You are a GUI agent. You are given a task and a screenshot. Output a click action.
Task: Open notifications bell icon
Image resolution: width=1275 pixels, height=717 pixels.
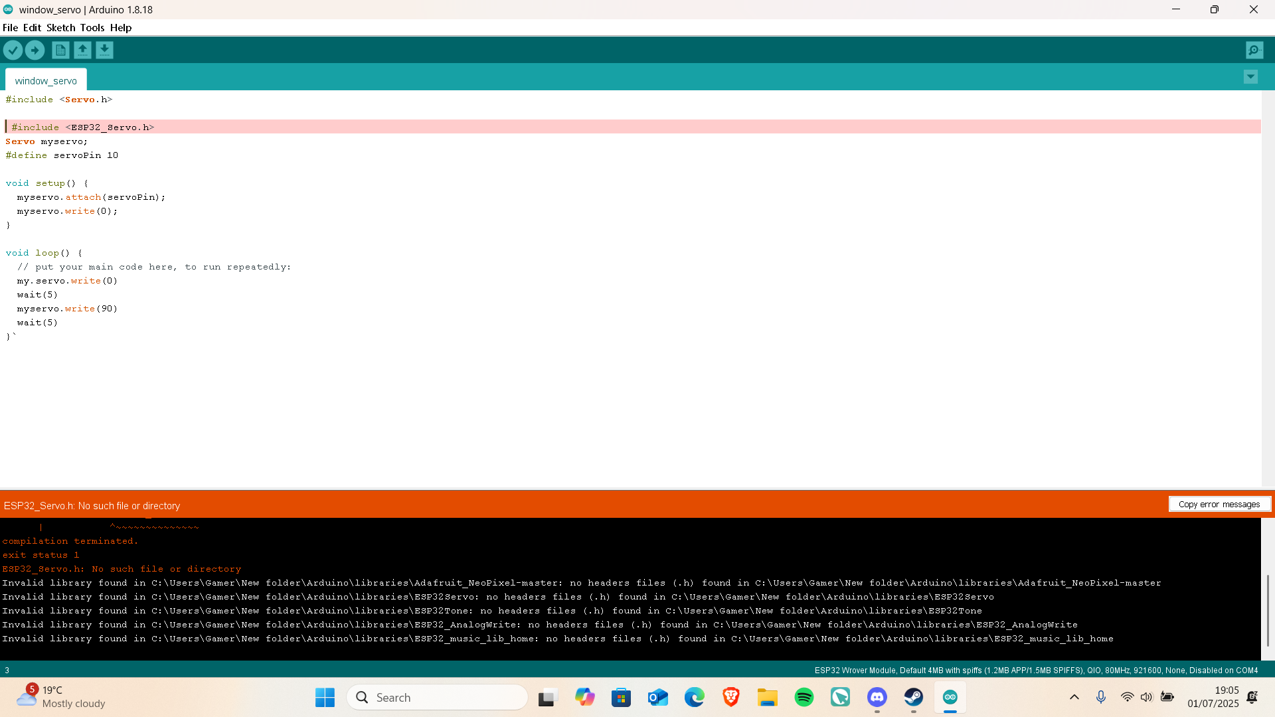pyautogui.click(x=1252, y=697)
